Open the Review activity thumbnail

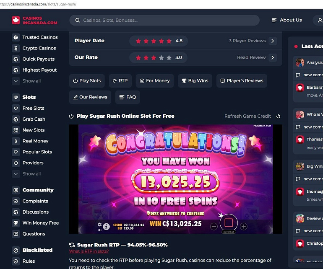pyautogui.click(x=300, y=219)
